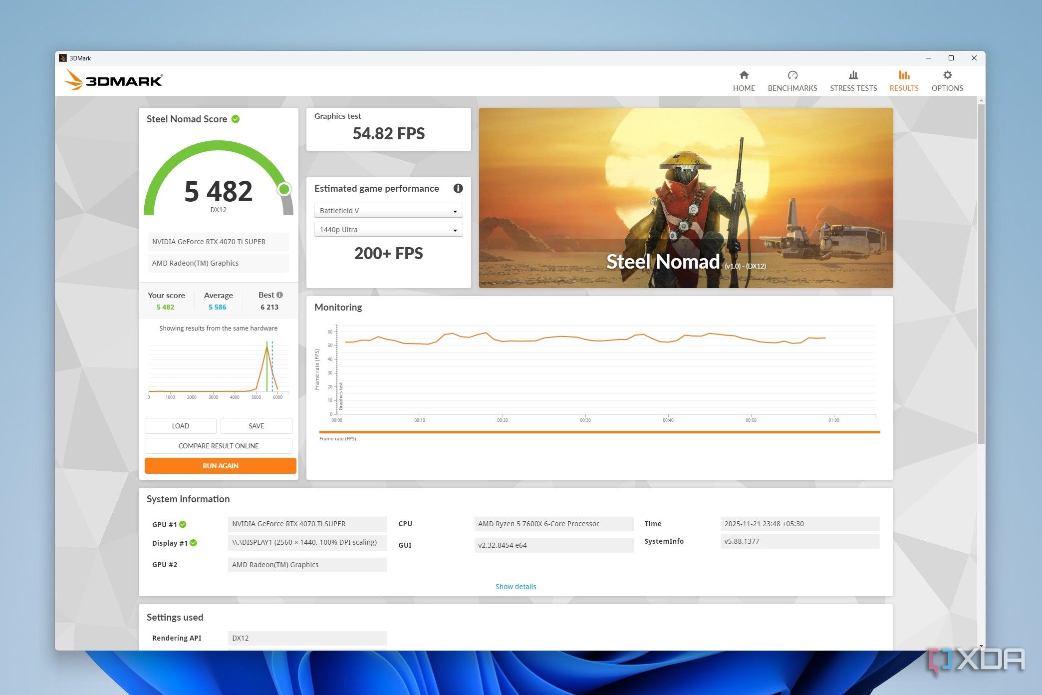Image resolution: width=1042 pixels, height=695 pixels.
Task: Click the estimated game performance info icon
Action: coord(458,188)
